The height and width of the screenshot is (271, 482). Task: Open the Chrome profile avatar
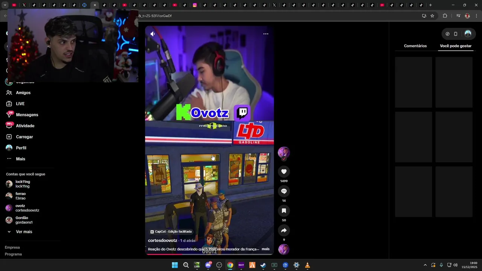[x=467, y=16]
